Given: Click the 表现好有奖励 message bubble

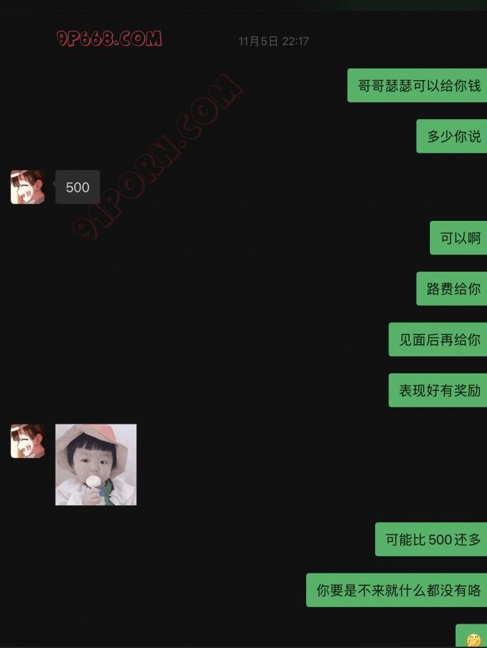Looking at the screenshot, I should (438, 390).
